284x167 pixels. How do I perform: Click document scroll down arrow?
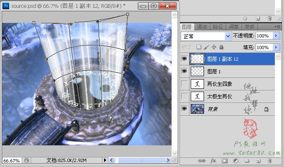point(174,153)
